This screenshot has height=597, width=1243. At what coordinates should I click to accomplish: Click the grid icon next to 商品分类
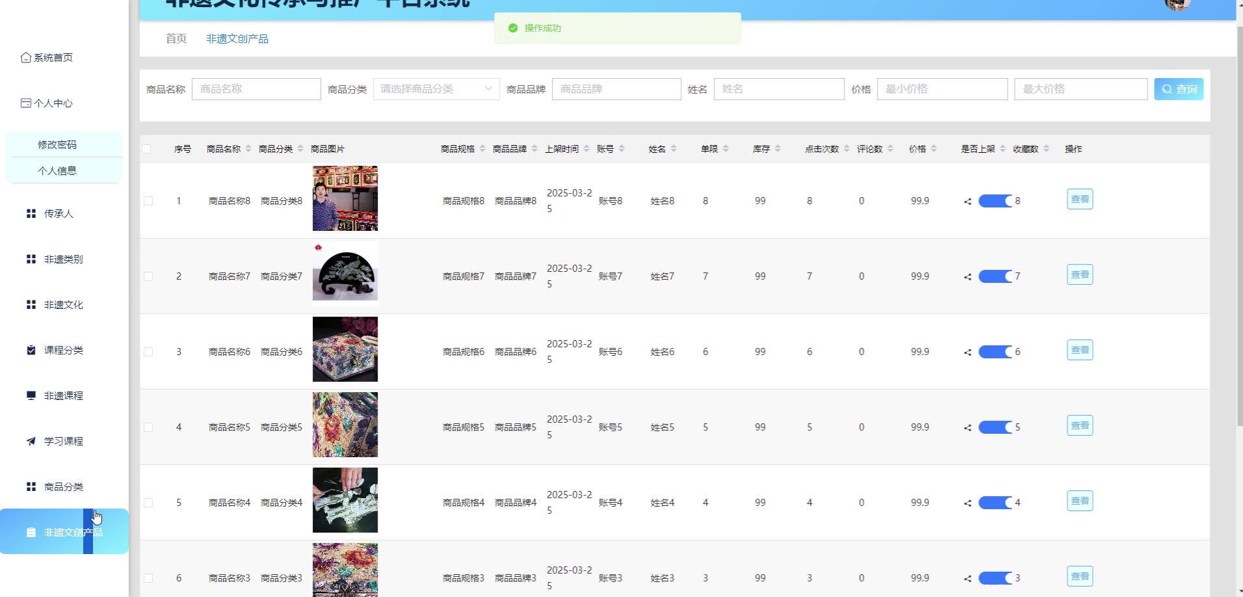click(x=31, y=487)
